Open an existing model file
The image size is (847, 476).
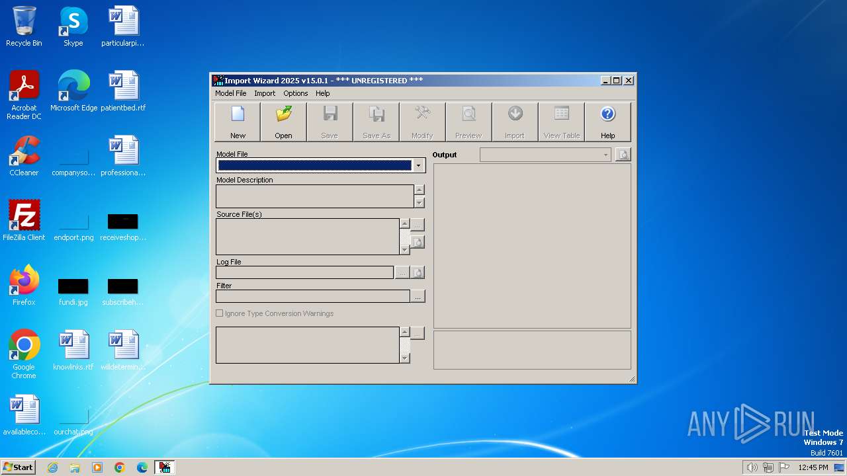click(284, 122)
